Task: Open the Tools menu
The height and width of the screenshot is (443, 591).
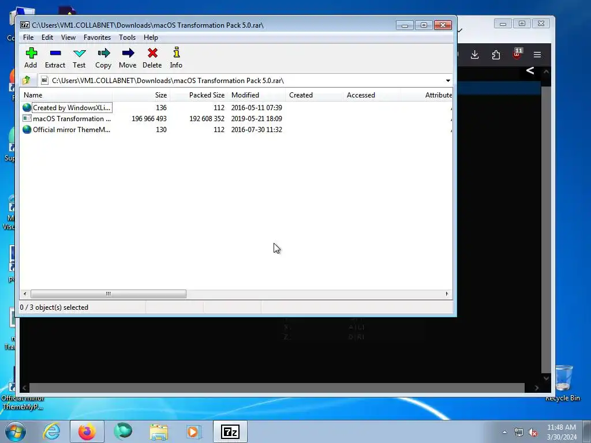Action: pos(127,37)
